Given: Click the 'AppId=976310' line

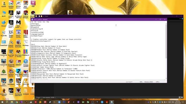Looking at the screenshot, I should 36,25.
